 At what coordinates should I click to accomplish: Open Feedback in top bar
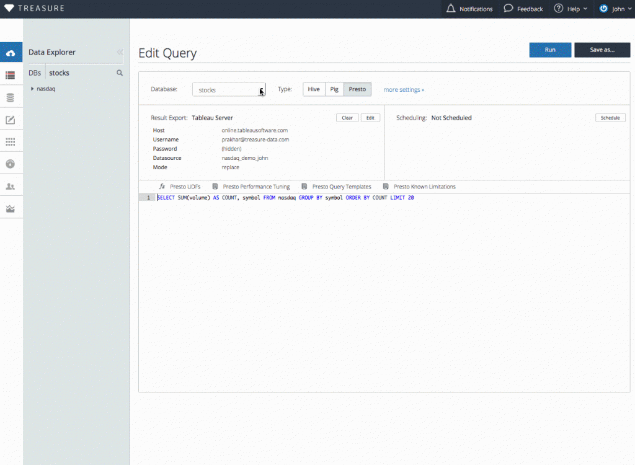[x=523, y=9]
